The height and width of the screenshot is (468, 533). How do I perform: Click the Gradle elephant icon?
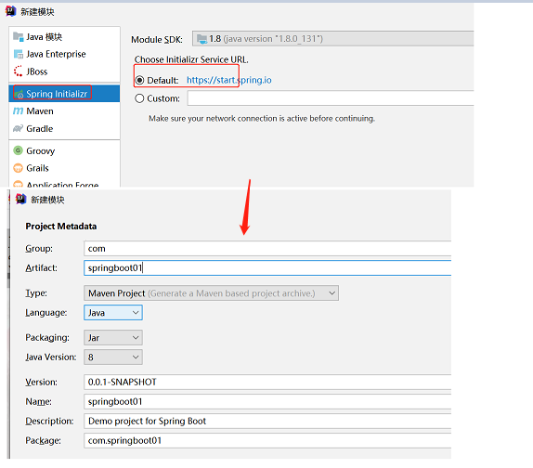tap(18, 128)
